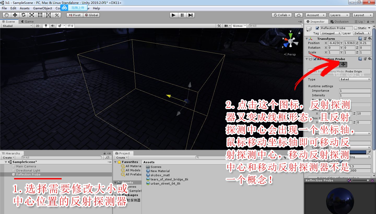Open the Edit menu

13,8
